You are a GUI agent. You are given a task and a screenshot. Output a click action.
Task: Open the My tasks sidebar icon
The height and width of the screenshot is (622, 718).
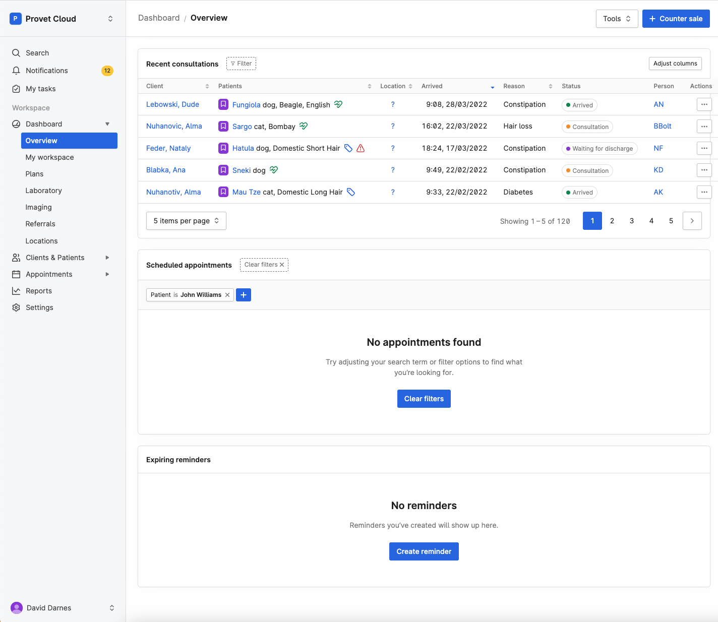pos(16,89)
